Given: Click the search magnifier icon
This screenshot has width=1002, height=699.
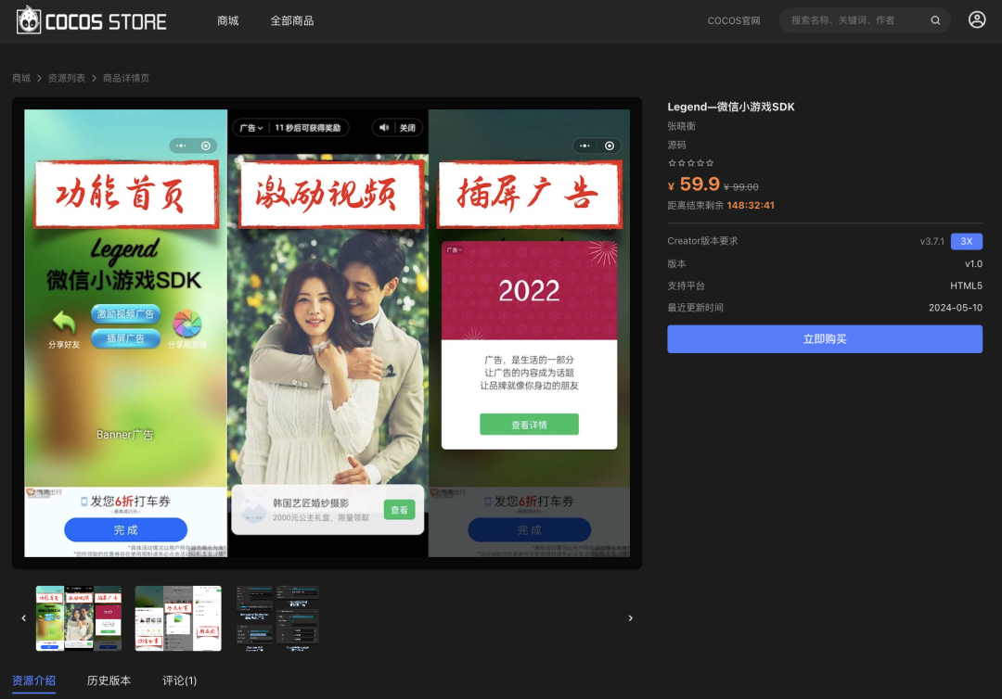Looking at the screenshot, I should click(935, 20).
